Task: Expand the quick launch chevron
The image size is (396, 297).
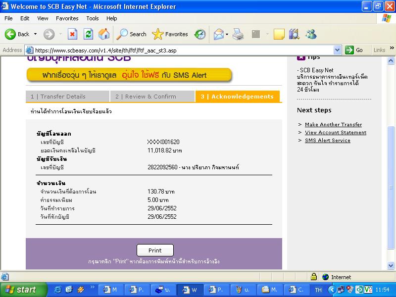Action: point(92,287)
